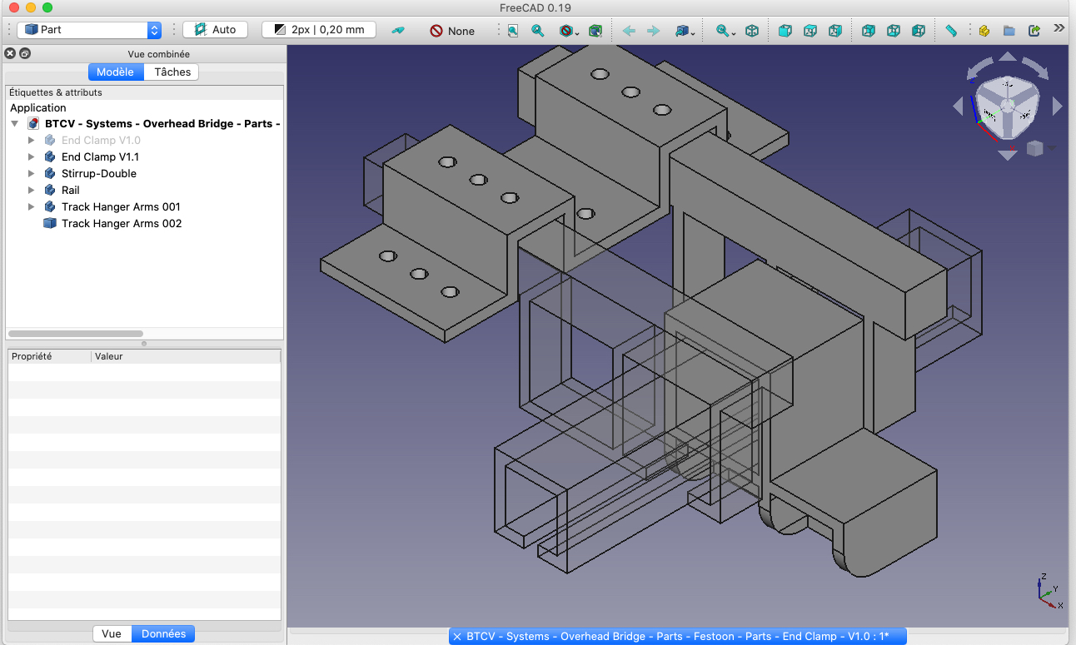Image resolution: width=1076 pixels, height=645 pixels.
Task: Expand the End Clamp V1.1 tree item
Action: coord(32,157)
